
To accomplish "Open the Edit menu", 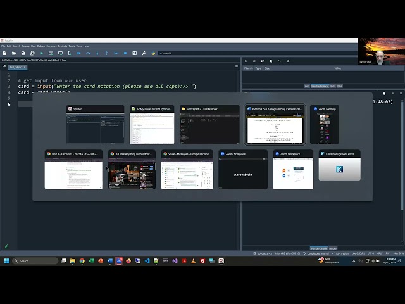I will pos(9,46).
